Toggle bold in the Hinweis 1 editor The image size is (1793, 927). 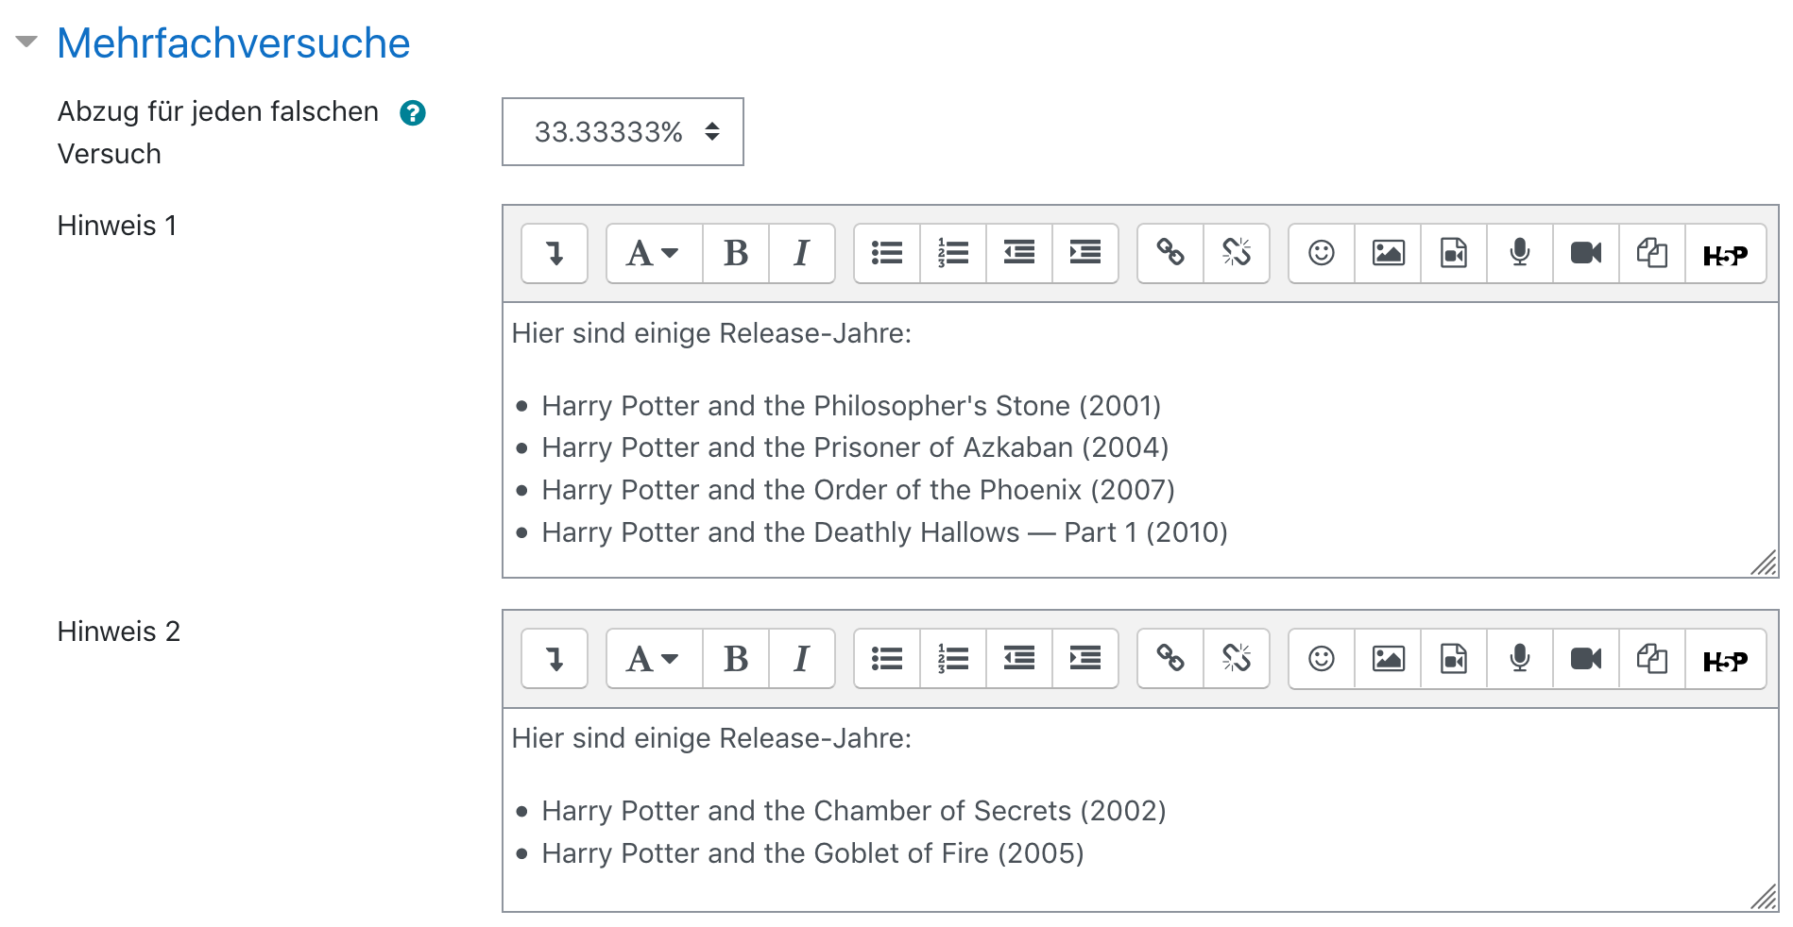(x=735, y=253)
